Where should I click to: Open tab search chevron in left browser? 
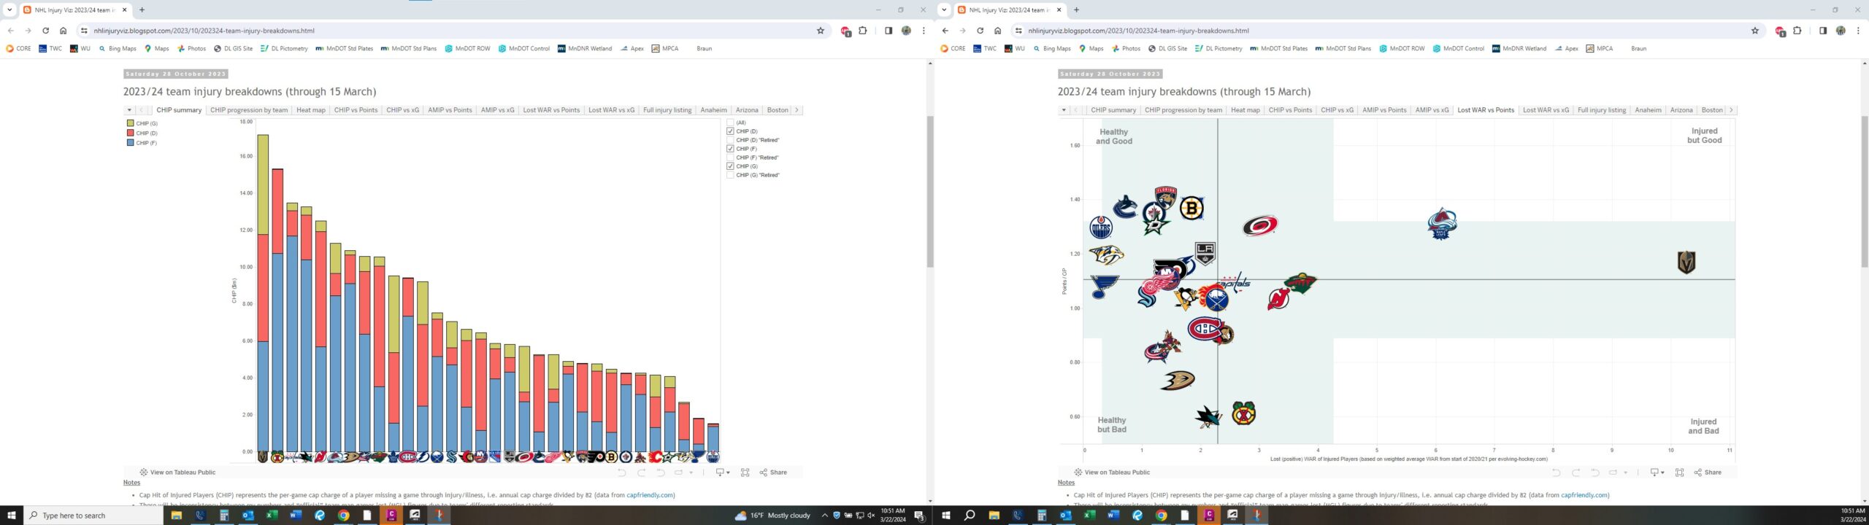[x=9, y=10]
